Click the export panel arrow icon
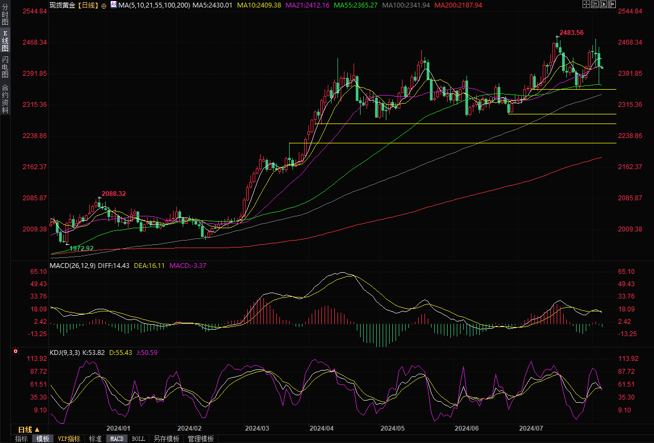The width and height of the screenshot is (654, 443). (612, 4)
